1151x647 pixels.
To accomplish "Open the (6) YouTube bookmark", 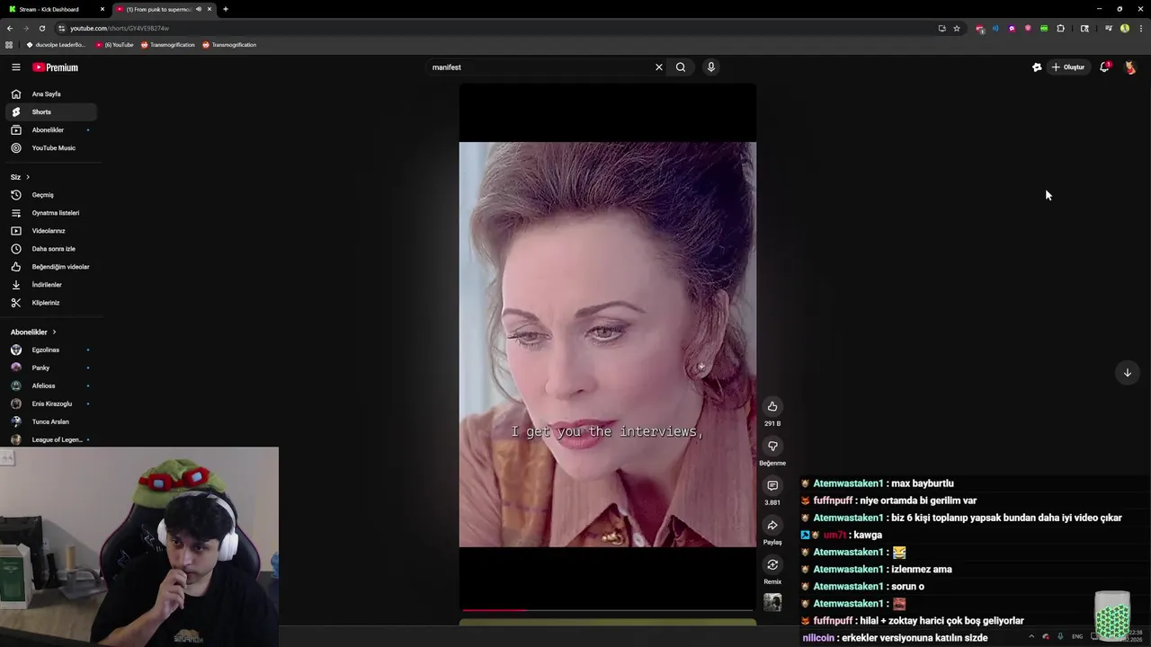I will click(x=114, y=45).
